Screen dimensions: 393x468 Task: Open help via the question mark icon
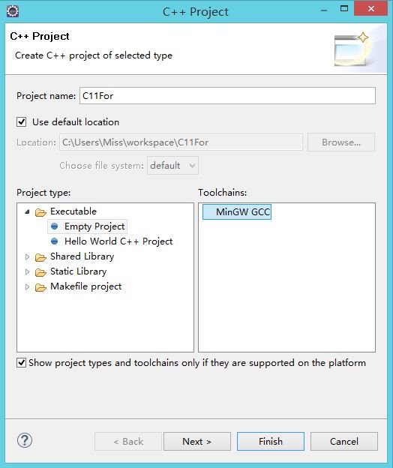tap(25, 440)
